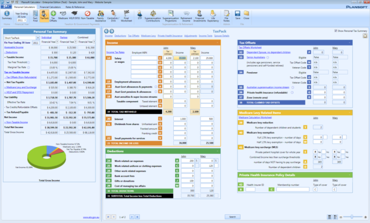Toggle Mary's private hospital cover Yes box
Viewport: 370px width, 223px height.
[335, 152]
